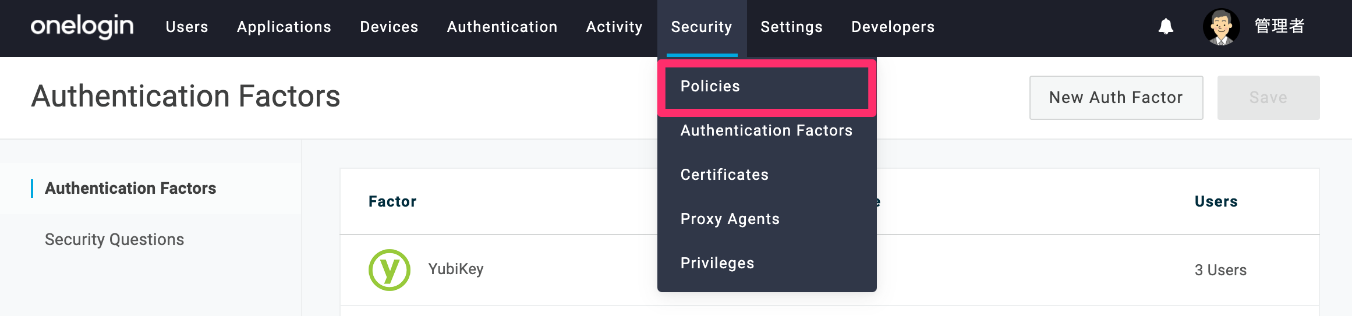Click the New Auth Factor button
The width and height of the screenshot is (1352, 316).
click(1116, 98)
